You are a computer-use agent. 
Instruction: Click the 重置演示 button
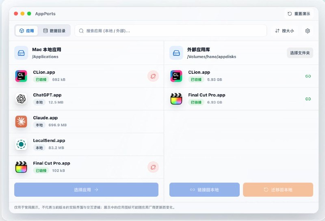coord(299,14)
